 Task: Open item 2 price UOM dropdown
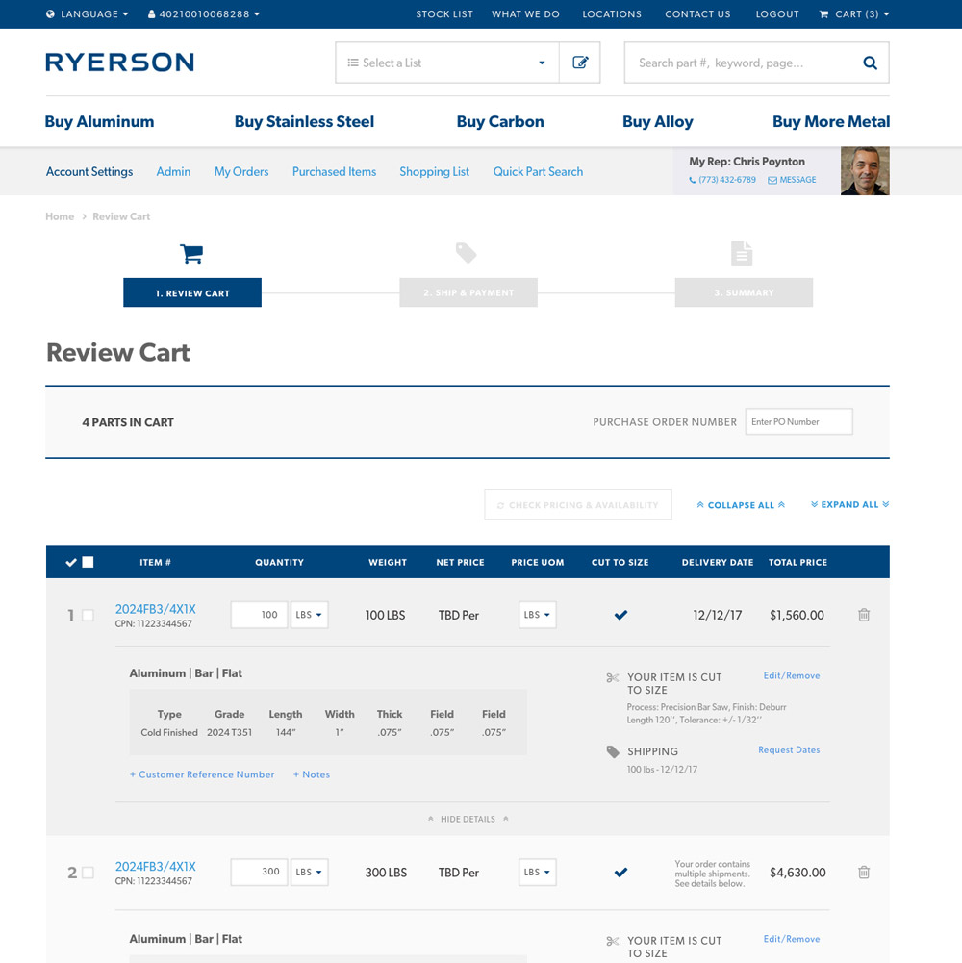pyautogui.click(x=538, y=873)
